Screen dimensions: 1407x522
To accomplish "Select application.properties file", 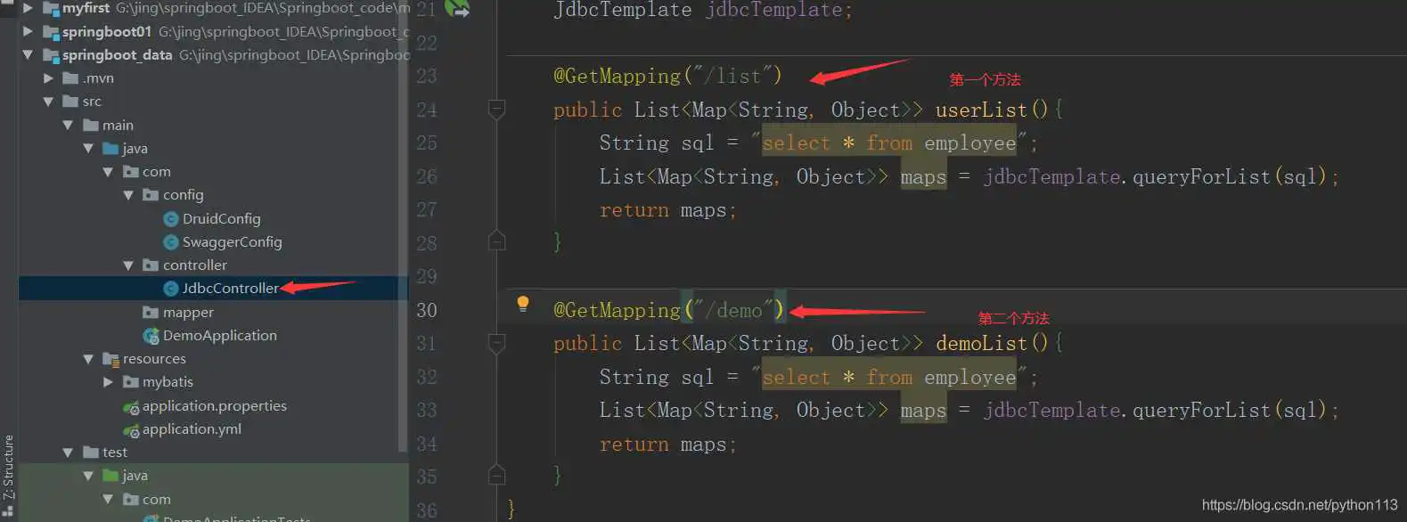I will (x=215, y=406).
